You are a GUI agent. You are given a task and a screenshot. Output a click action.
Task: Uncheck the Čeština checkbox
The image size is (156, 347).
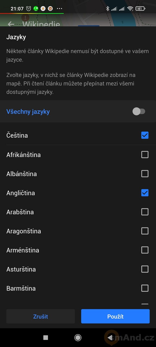(x=145, y=135)
